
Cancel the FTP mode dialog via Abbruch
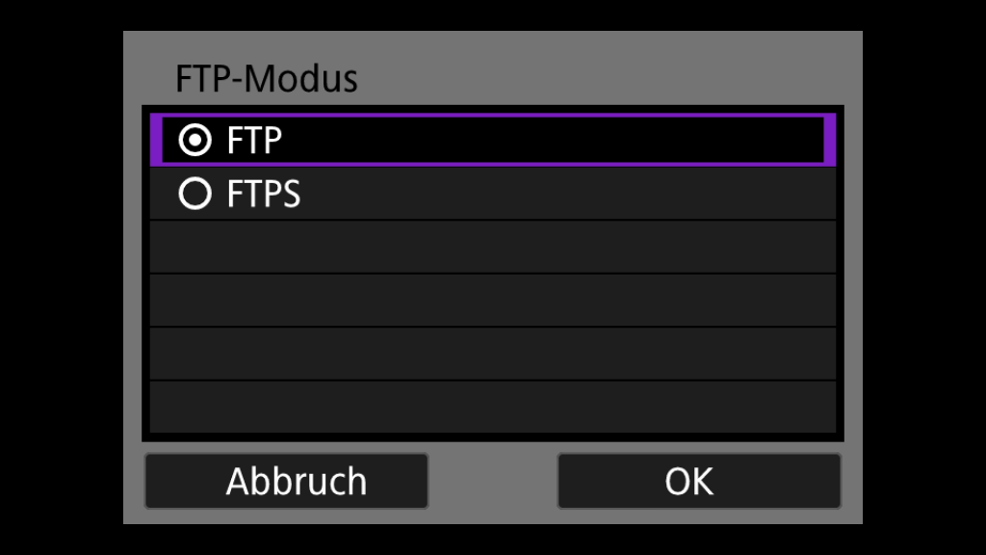pos(286,481)
